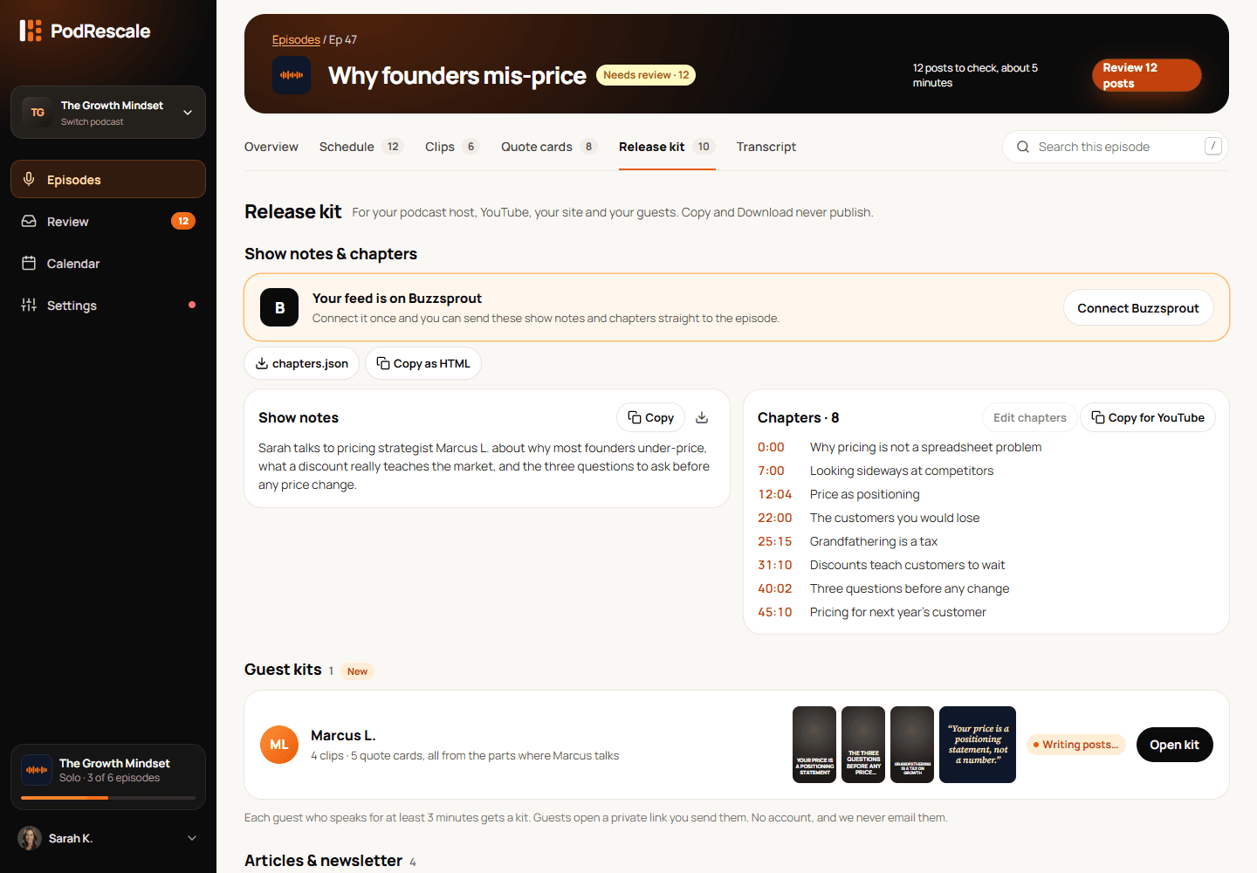Click the Needs review · 12 status badge
This screenshot has width=1257, height=873.
click(x=646, y=75)
